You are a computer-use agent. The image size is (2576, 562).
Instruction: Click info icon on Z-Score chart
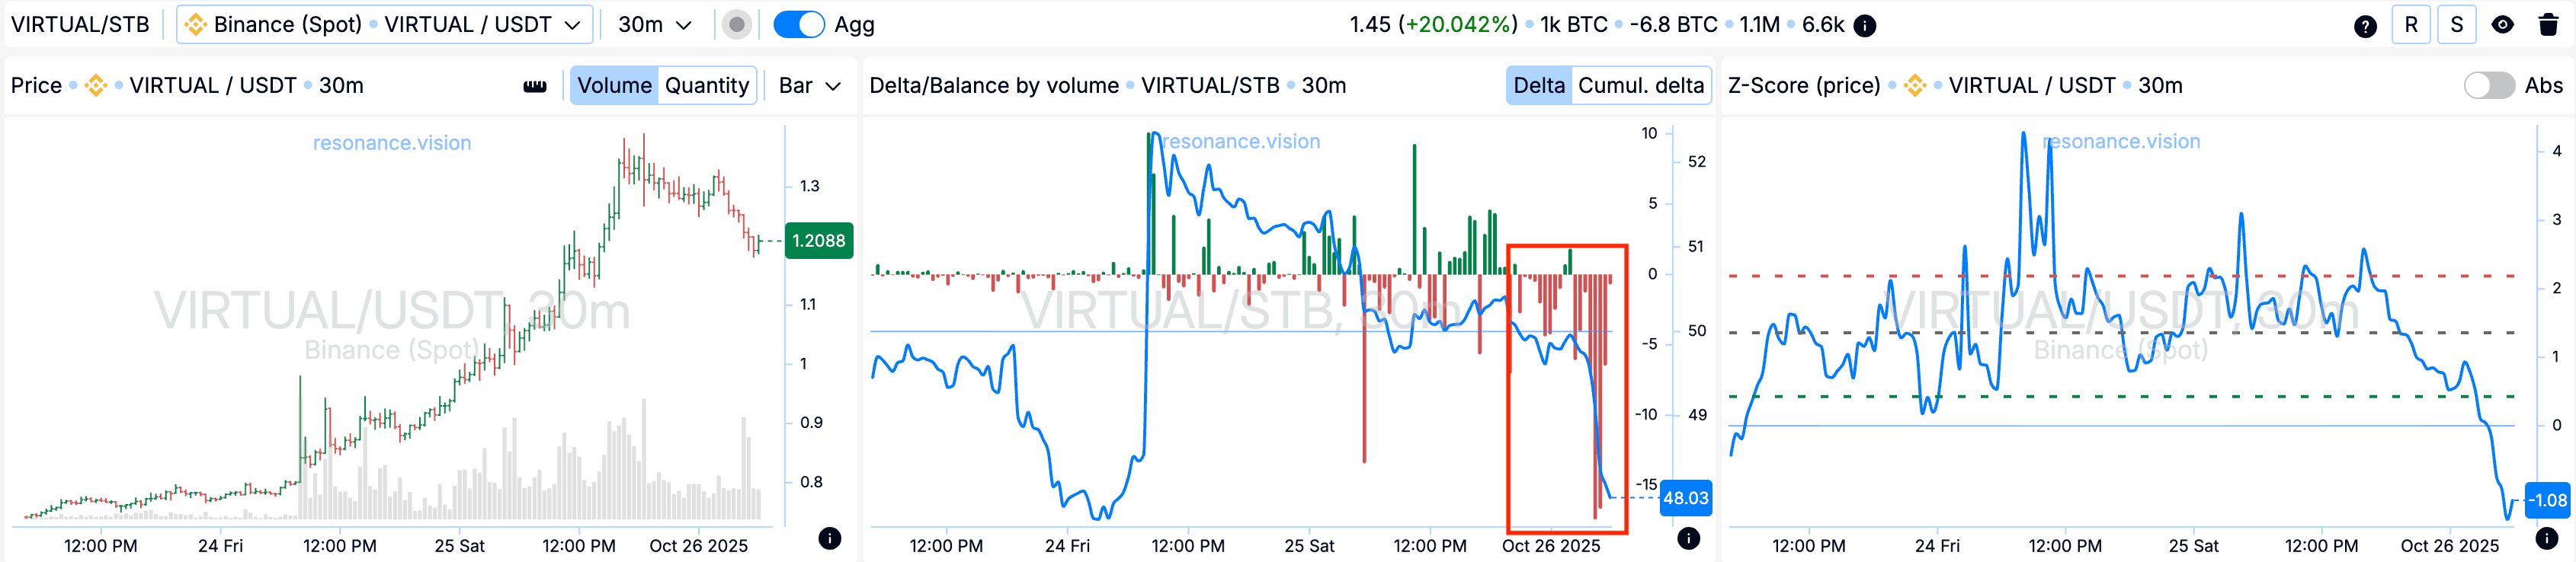tap(2546, 538)
